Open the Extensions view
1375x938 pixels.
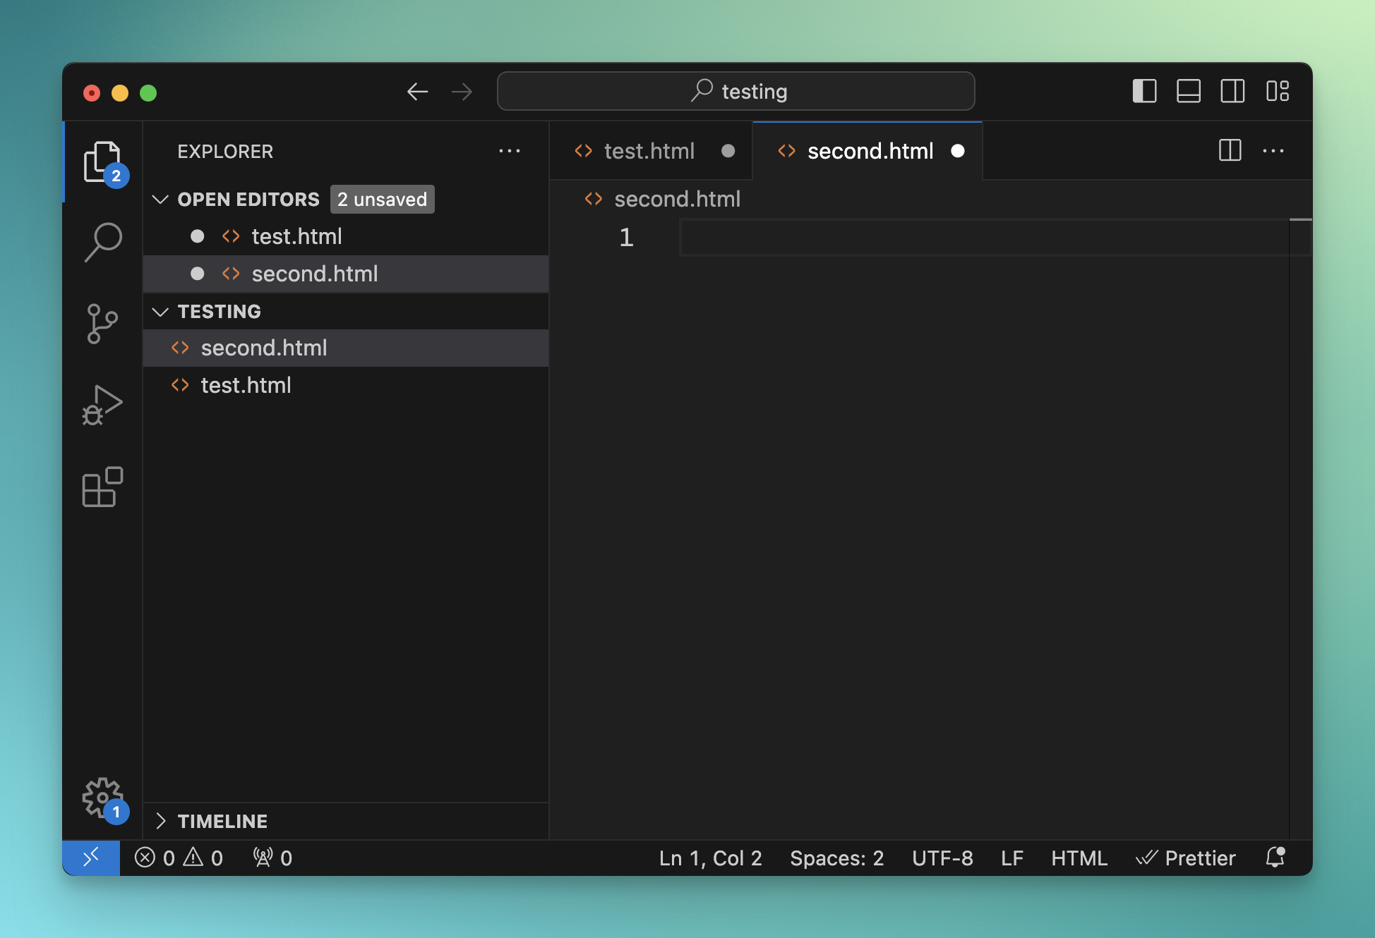coord(103,487)
